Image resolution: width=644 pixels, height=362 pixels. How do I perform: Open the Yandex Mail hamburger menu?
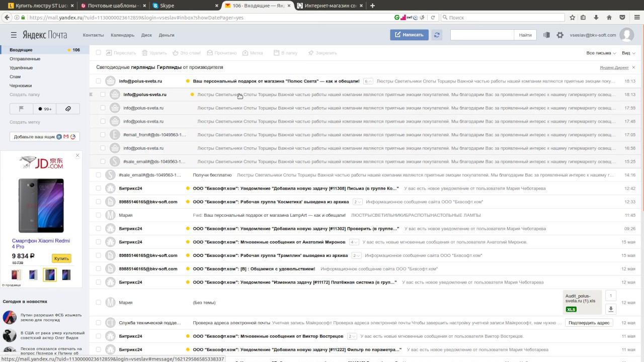click(14, 35)
